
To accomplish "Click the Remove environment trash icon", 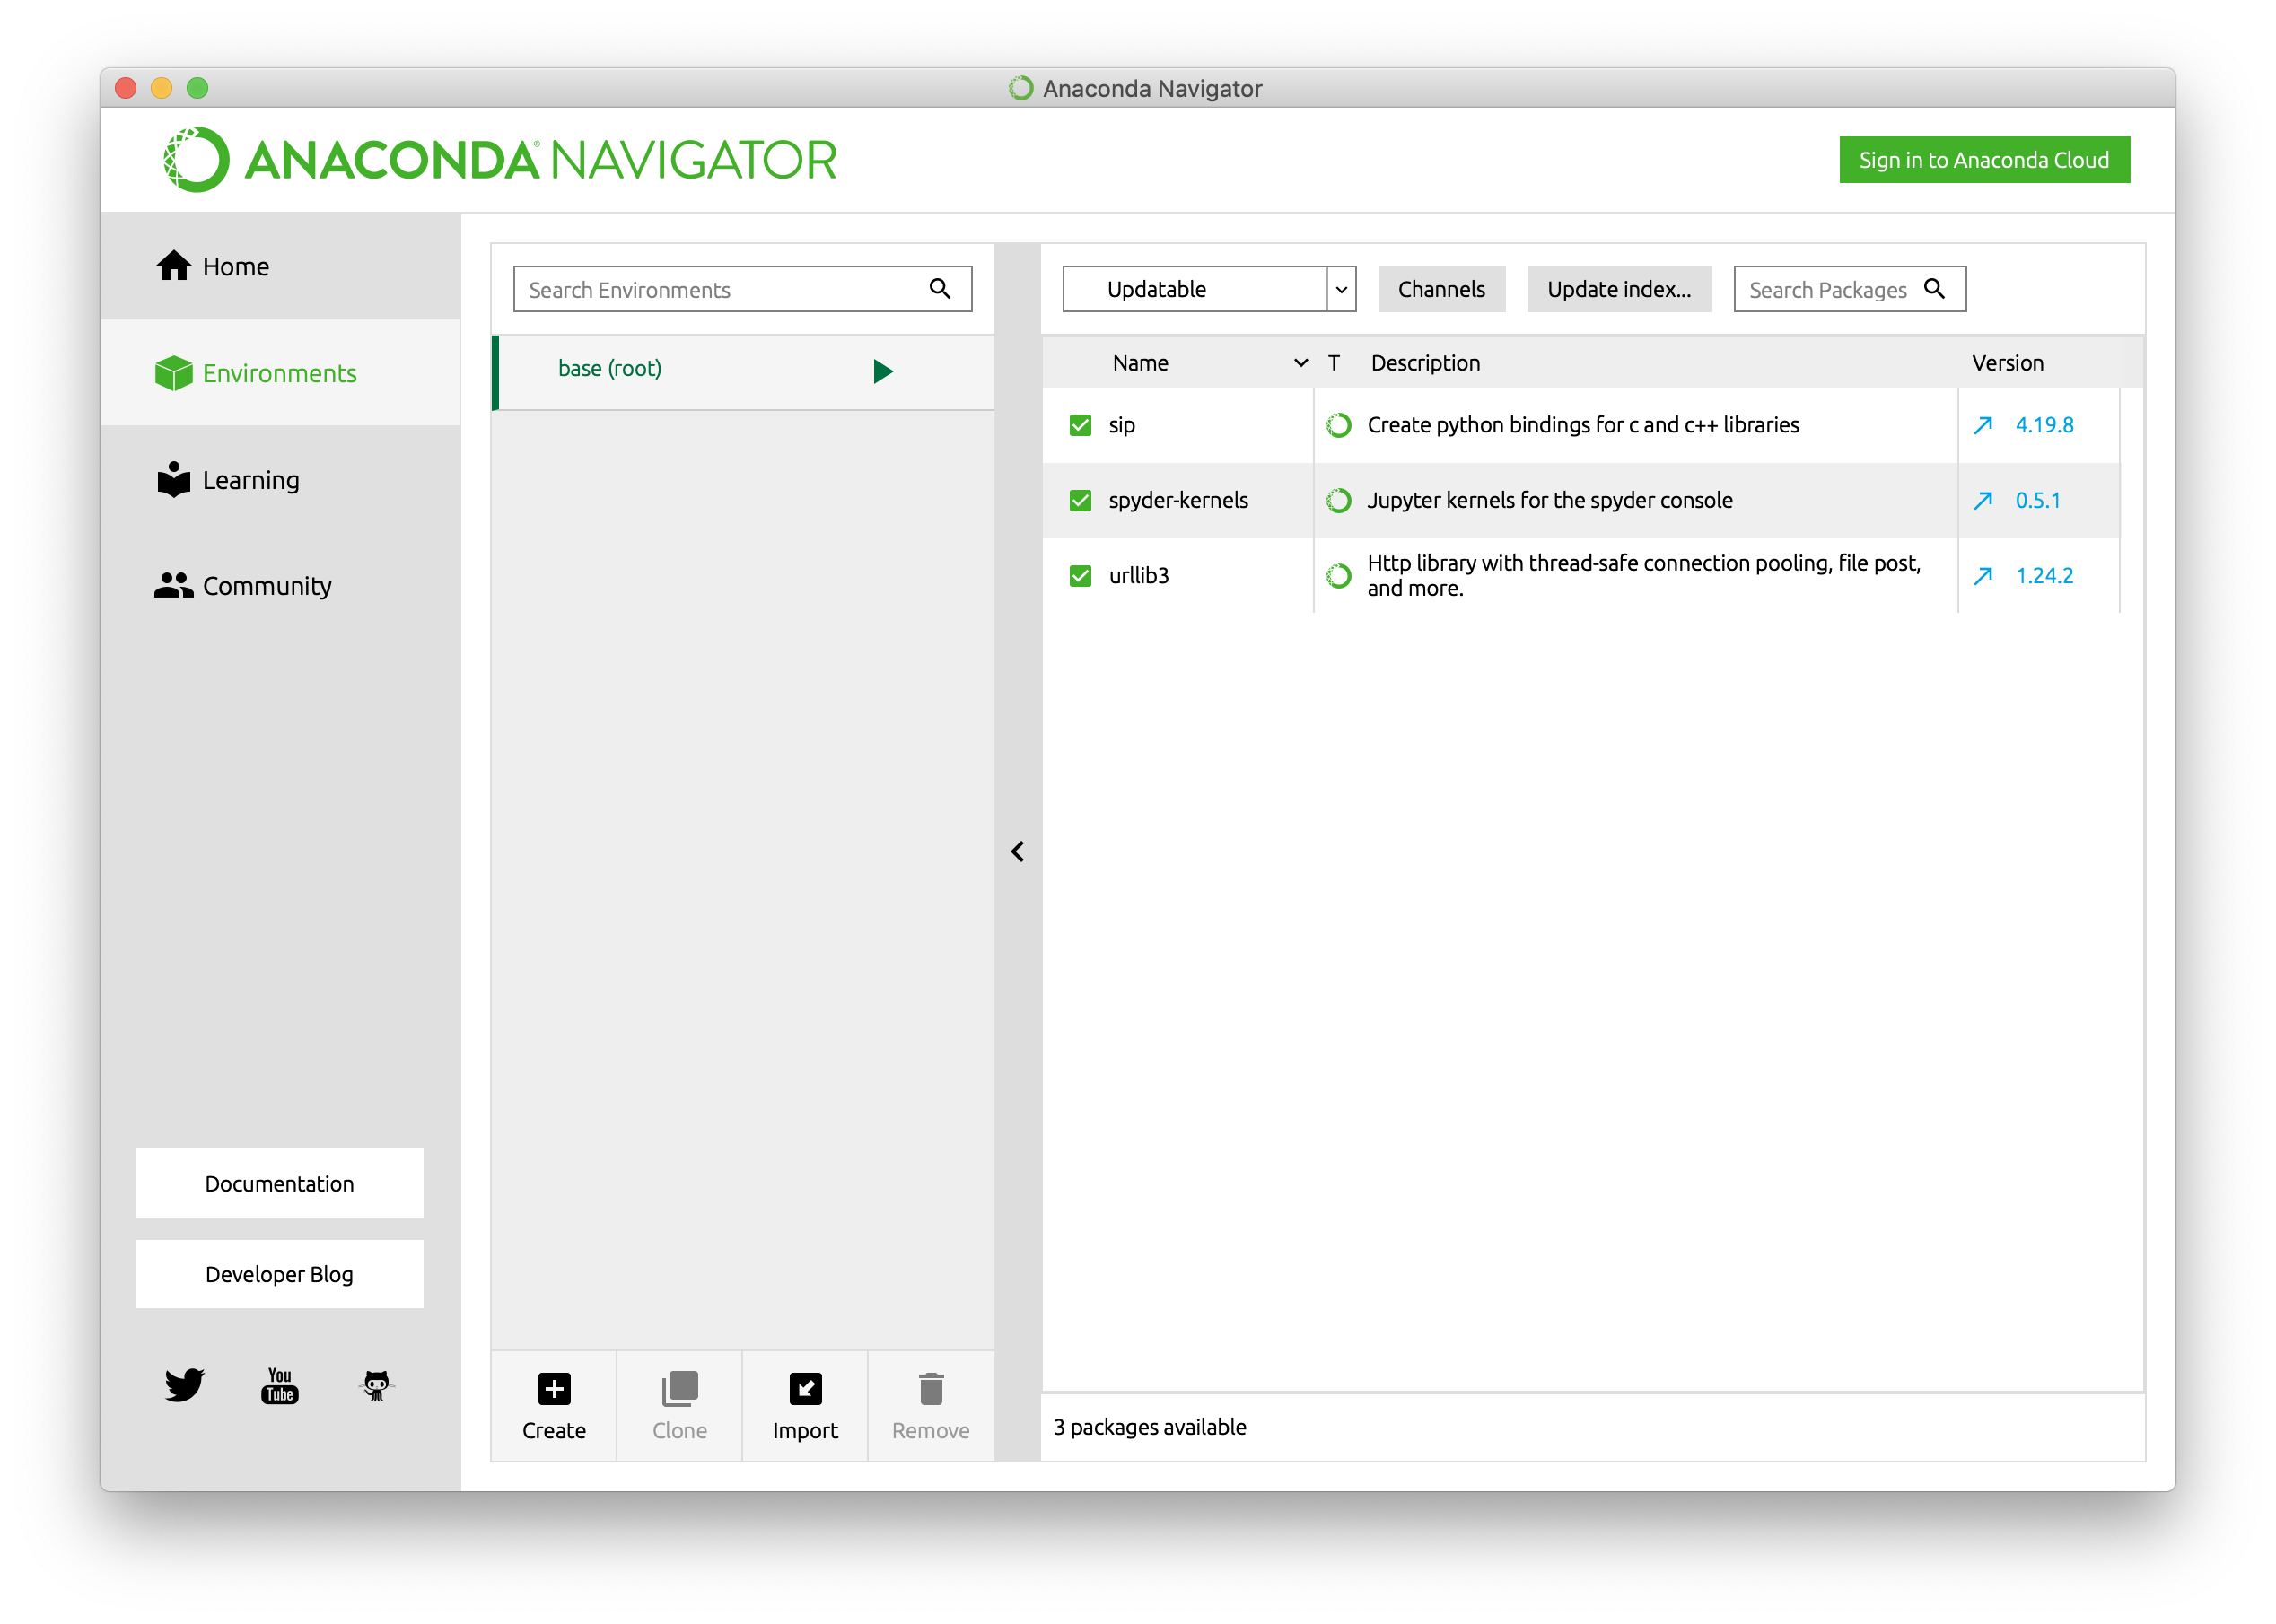I will coord(931,1388).
